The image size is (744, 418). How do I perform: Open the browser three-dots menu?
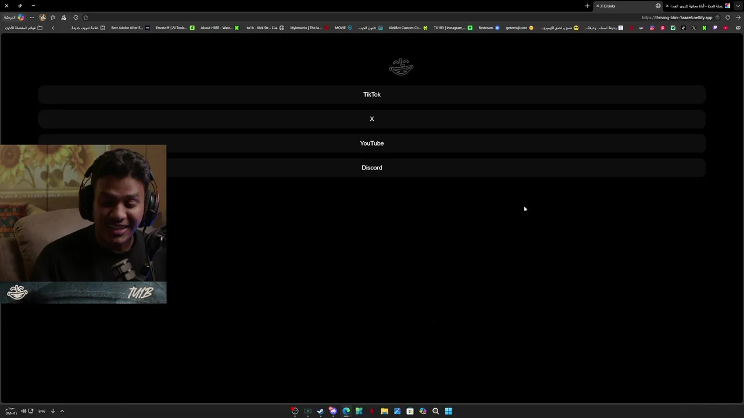point(32,17)
